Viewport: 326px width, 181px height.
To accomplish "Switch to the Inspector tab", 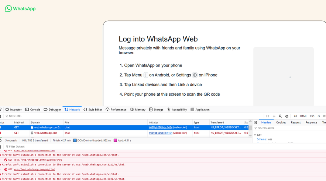I will [x=14, y=109].
